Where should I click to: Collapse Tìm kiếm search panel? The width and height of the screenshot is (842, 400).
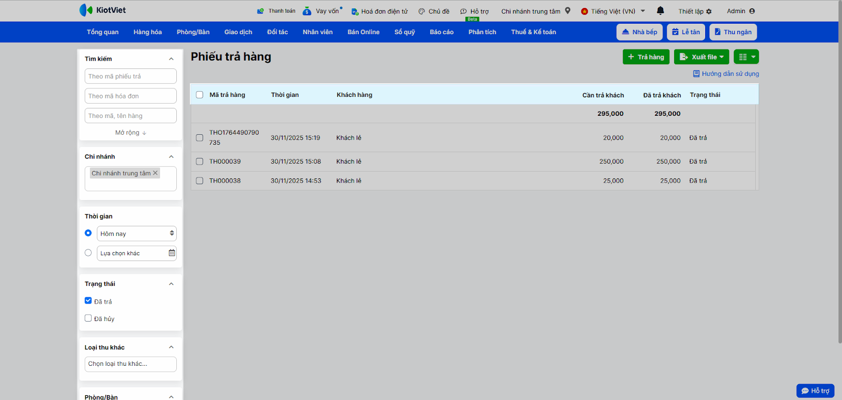tap(171, 59)
